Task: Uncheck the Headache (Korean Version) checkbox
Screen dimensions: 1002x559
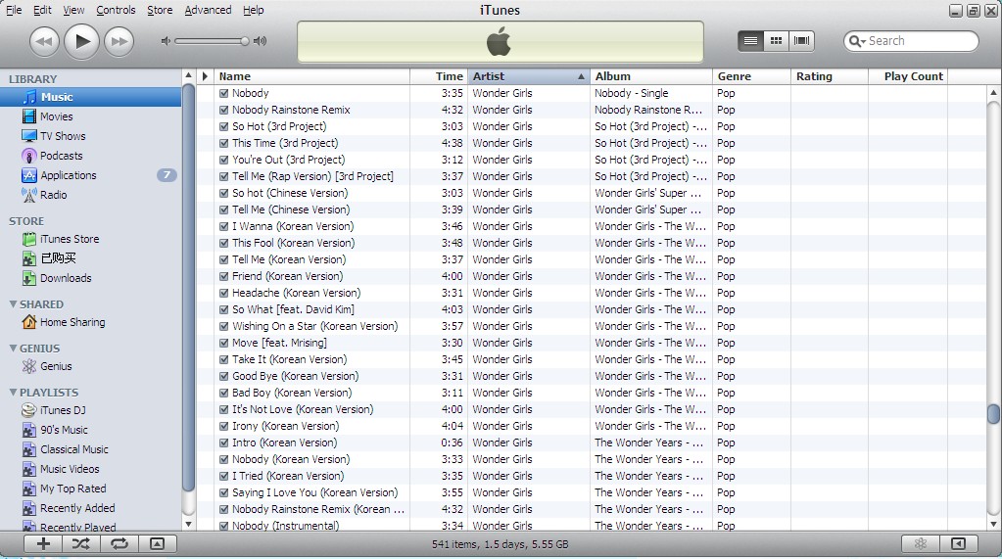Action: (224, 294)
